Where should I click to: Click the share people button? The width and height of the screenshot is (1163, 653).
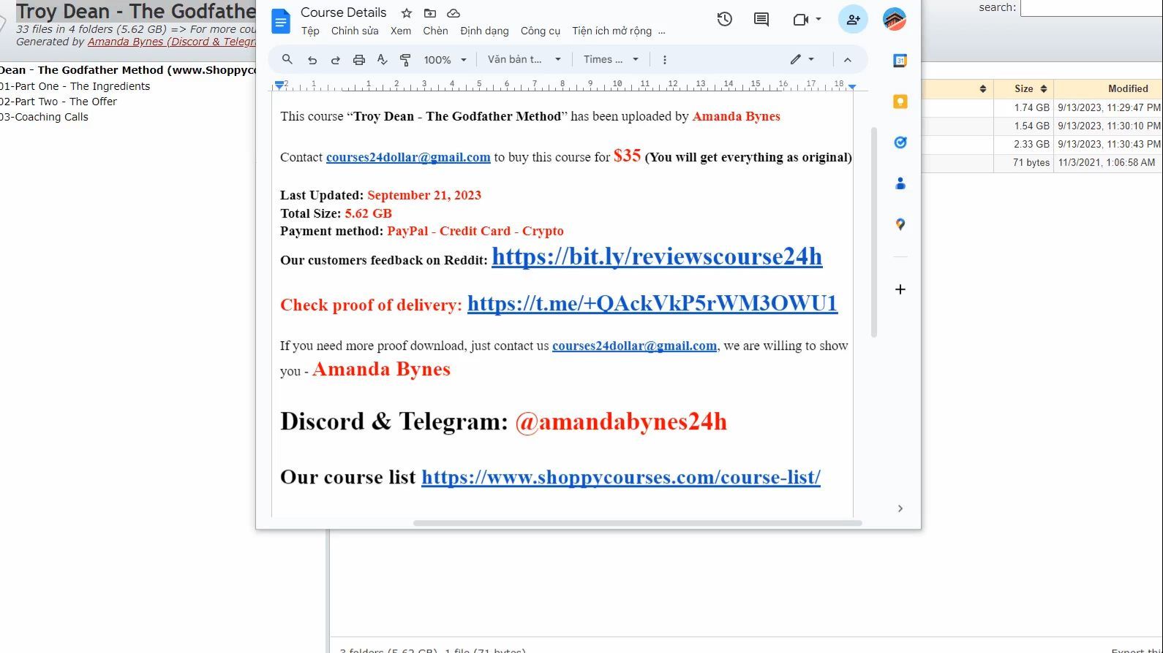click(x=853, y=20)
